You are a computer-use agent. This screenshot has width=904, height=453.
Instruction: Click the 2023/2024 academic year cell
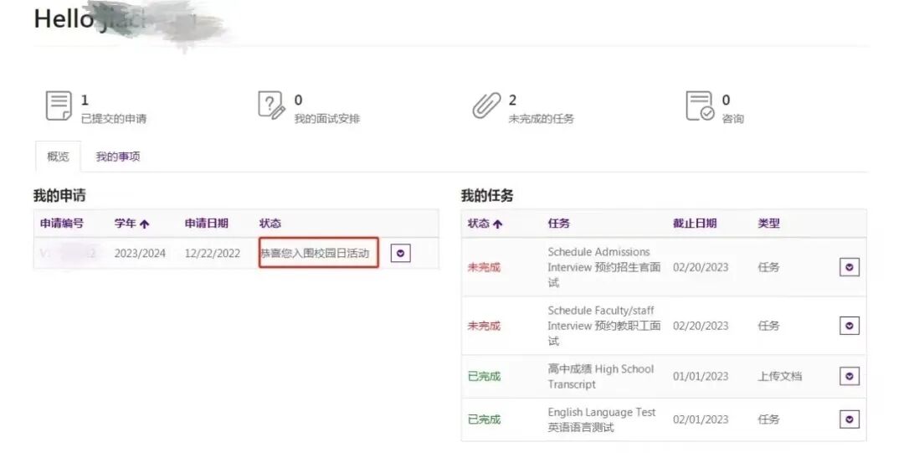[x=140, y=254]
